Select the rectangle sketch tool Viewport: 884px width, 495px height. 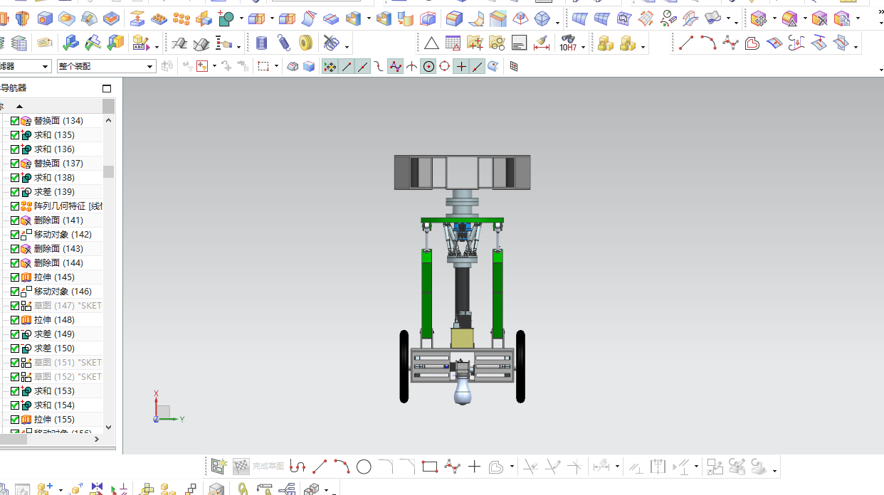pos(429,467)
